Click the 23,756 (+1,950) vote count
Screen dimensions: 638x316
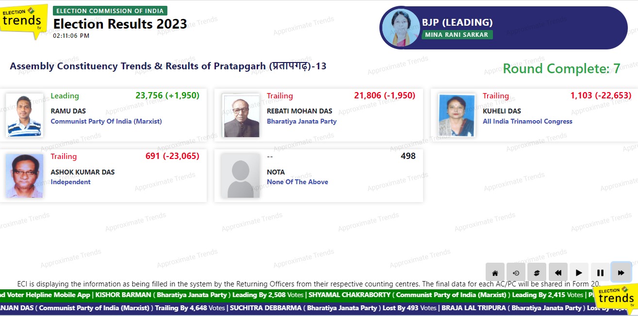click(x=167, y=95)
